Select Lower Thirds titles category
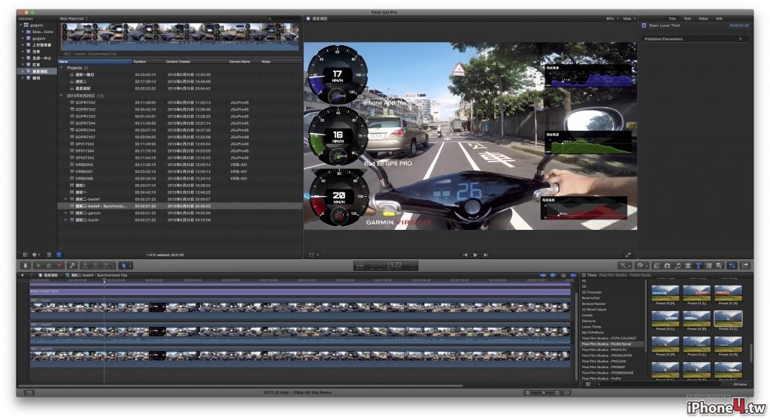 pos(591,327)
